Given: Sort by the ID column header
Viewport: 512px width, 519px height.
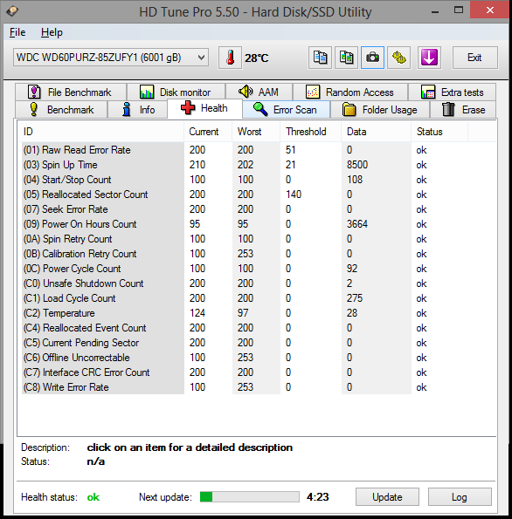Looking at the screenshot, I should [x=100, y=132].
